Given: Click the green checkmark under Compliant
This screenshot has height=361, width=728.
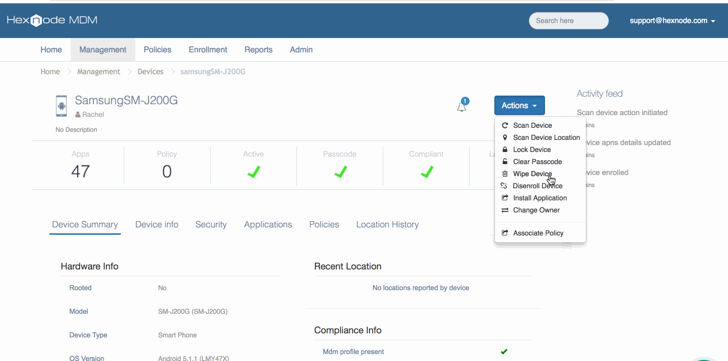Looking at the screenshot, I should click(426, 172).
